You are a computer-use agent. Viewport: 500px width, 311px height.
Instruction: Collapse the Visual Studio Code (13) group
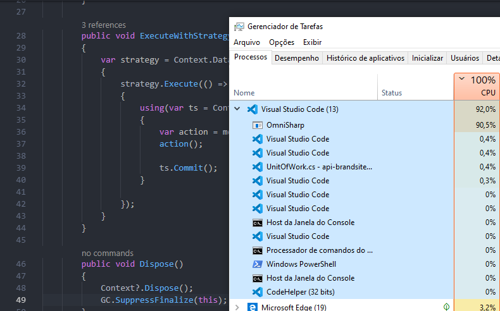[x=237, y=109]
